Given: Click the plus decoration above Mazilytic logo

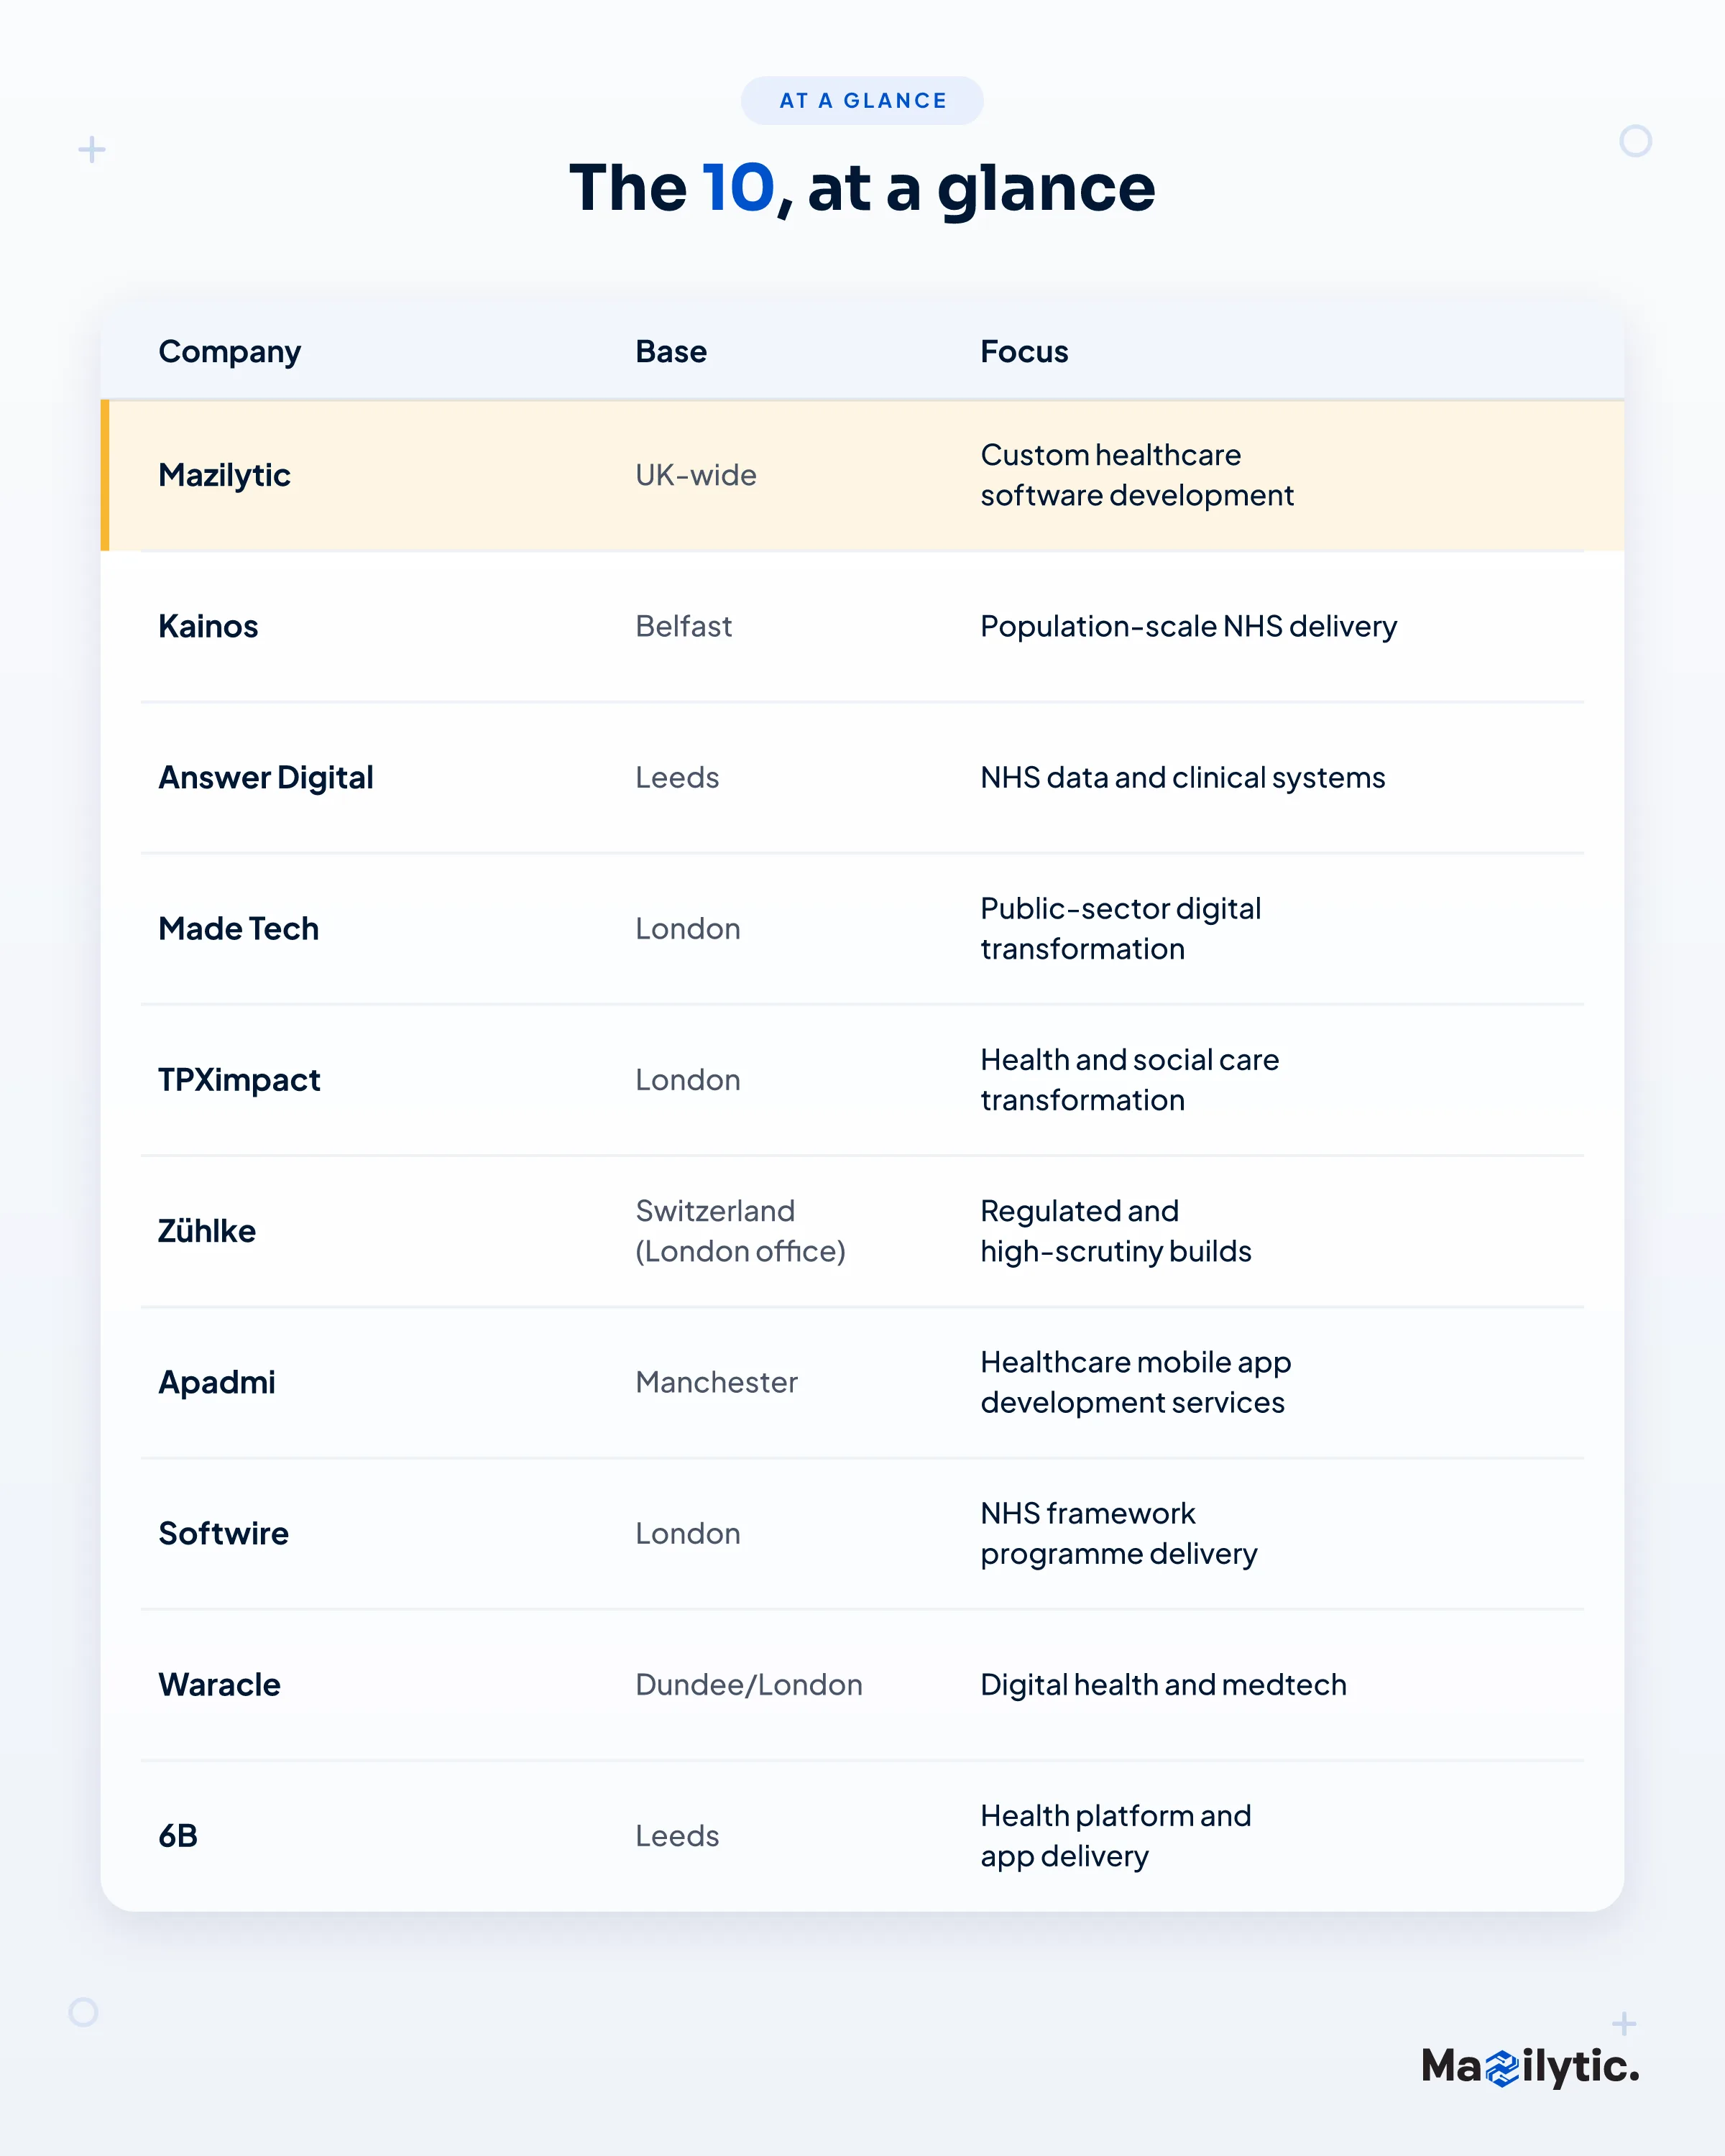Looking at the screenshot, I should [1624, 2023].
